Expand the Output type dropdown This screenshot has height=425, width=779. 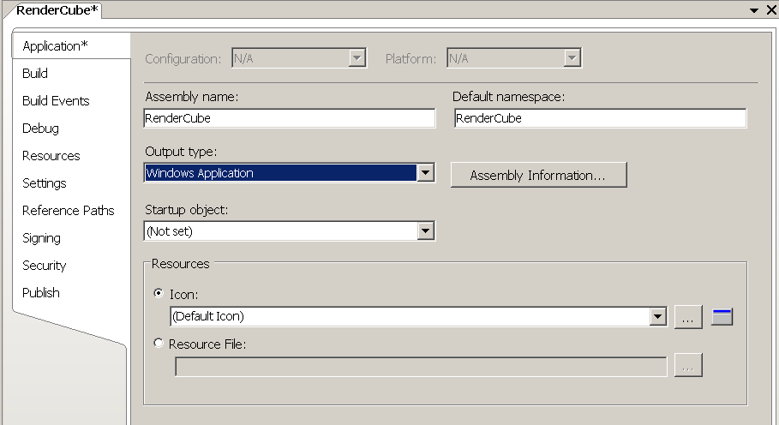(425, 173)
